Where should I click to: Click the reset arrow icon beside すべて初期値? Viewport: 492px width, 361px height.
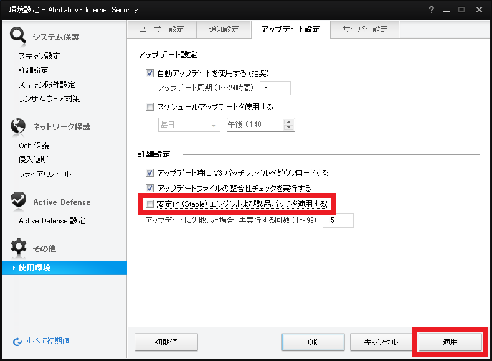point(17,341)
